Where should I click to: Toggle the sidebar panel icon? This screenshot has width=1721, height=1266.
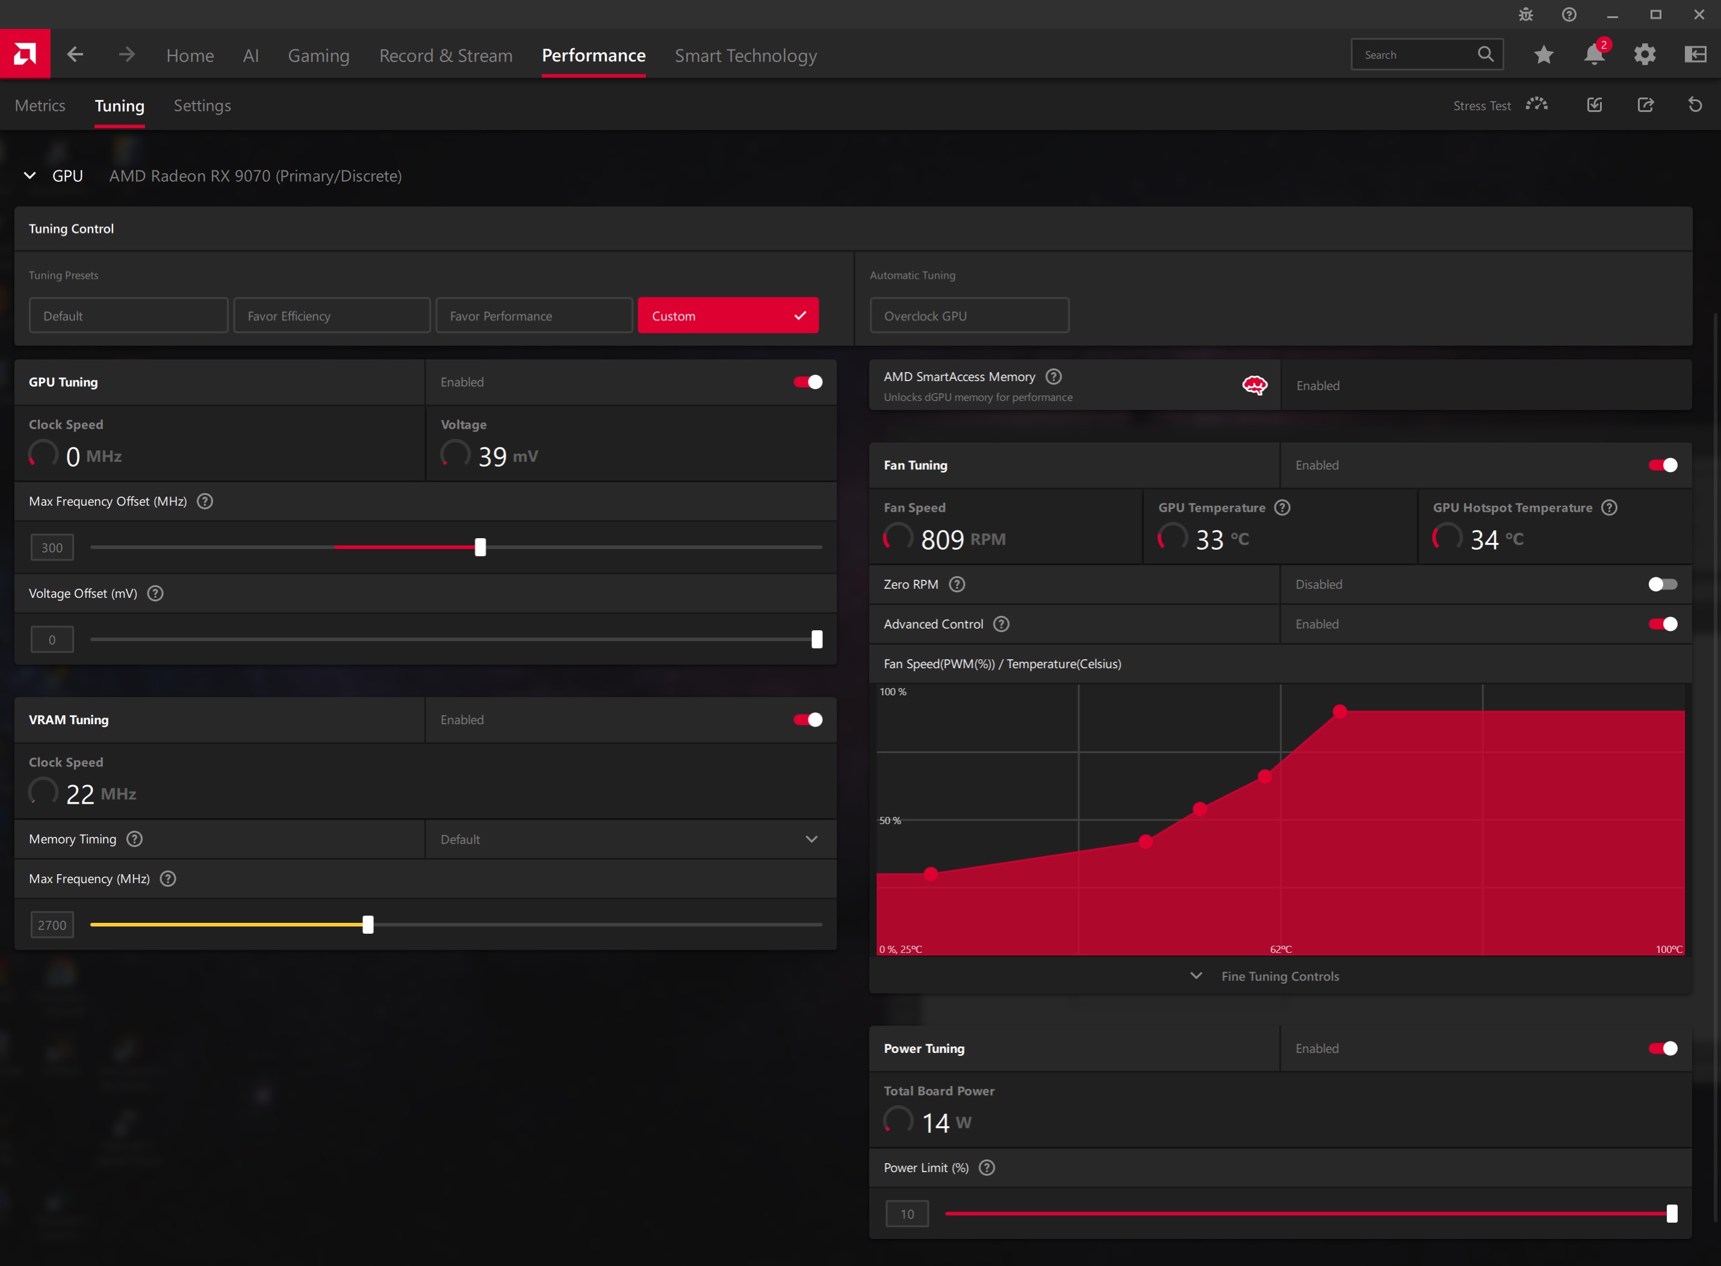click(1695, 54)
